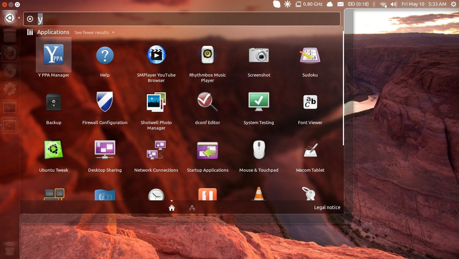Switch to the Applications lens
This screenshot has width=459, height=259.
click(x=192, y=208)
